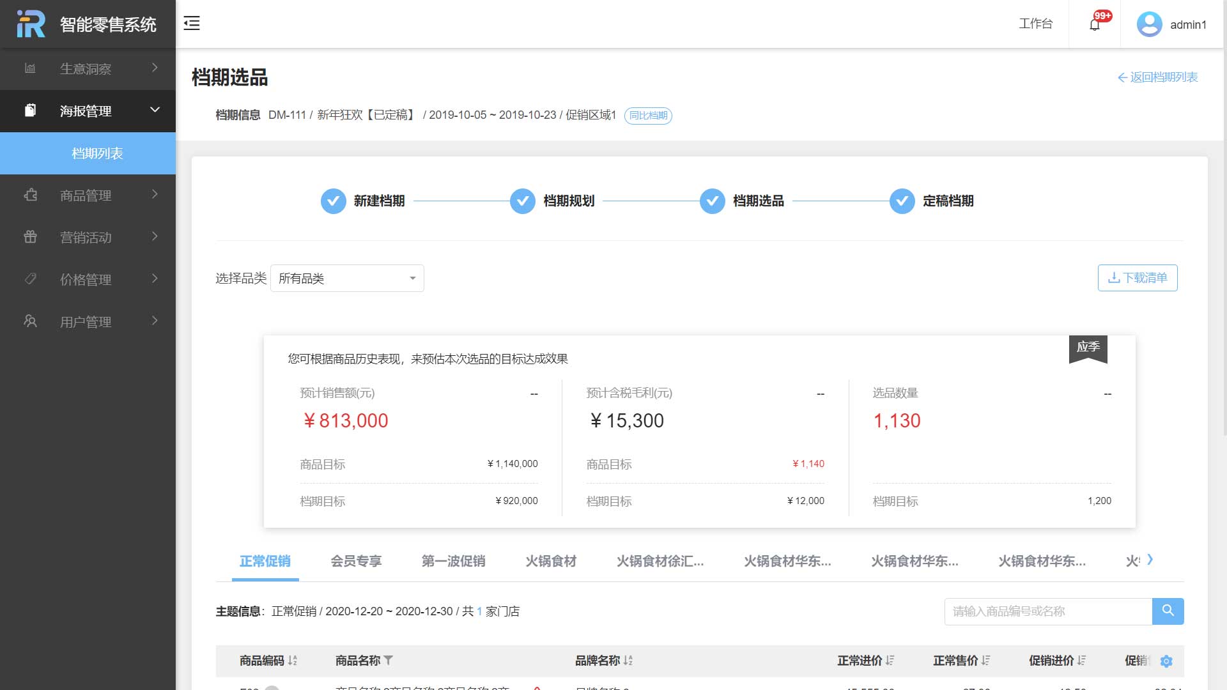The width and height of the screenshot is (1227, 690).
Task: Open the notification bell
Action: 1095,24
